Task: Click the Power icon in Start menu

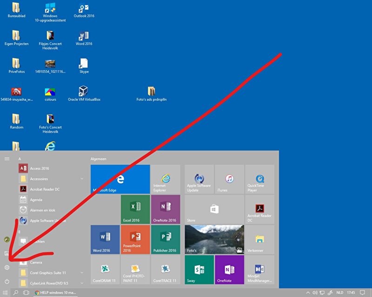Action: click(7, 282)
